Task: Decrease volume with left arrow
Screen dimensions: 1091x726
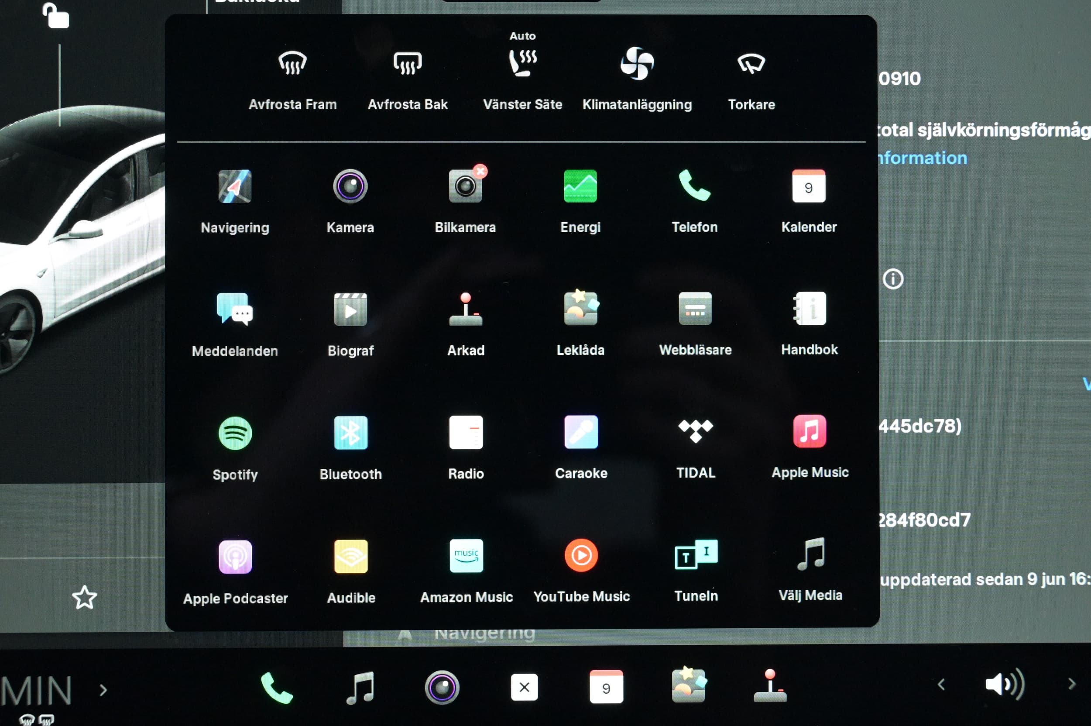Action: [x=941, y=685]
